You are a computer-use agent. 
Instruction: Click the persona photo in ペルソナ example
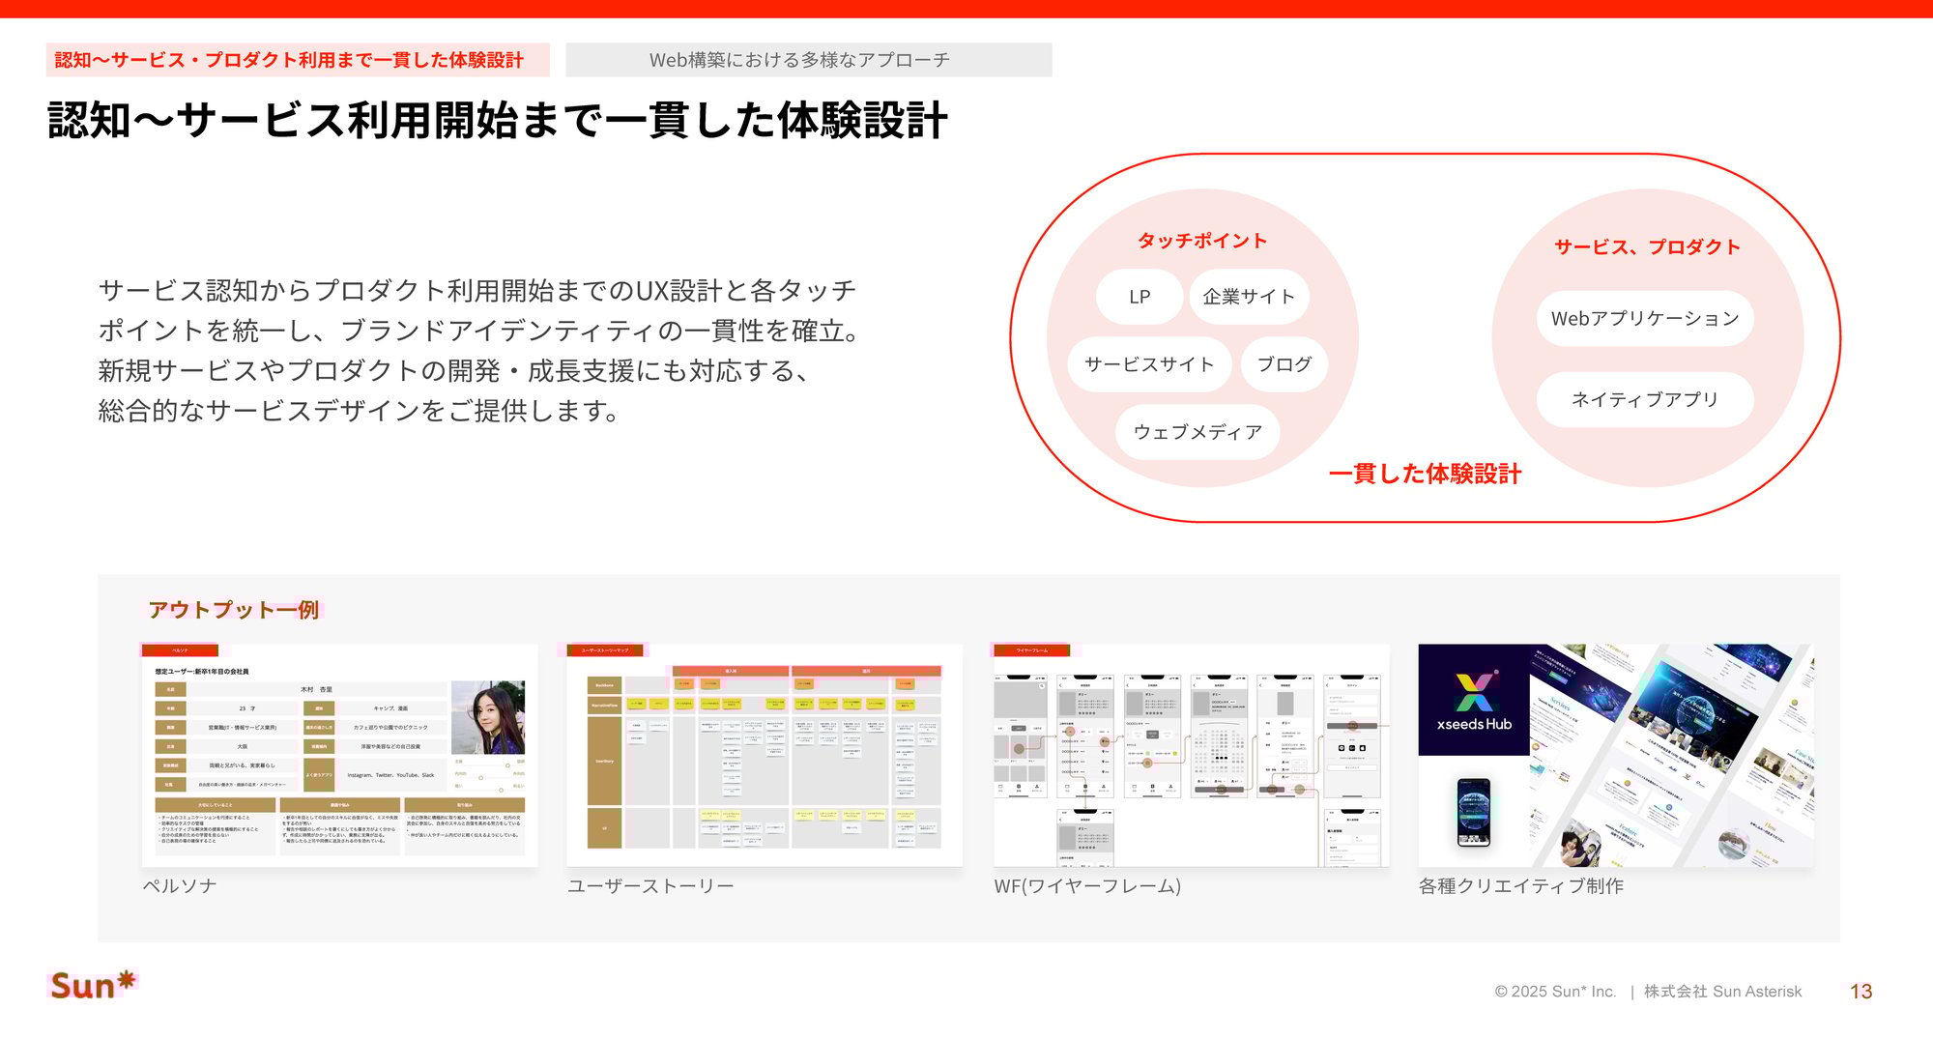[486, 718]
